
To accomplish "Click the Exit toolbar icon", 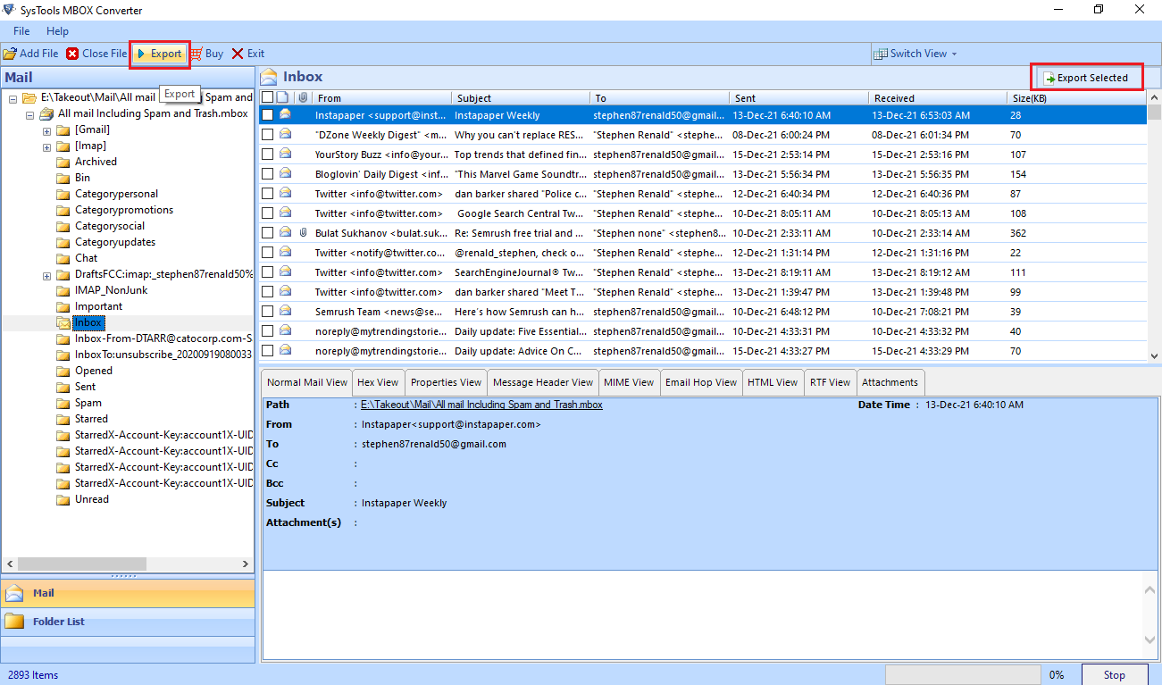I will point(238,54).
